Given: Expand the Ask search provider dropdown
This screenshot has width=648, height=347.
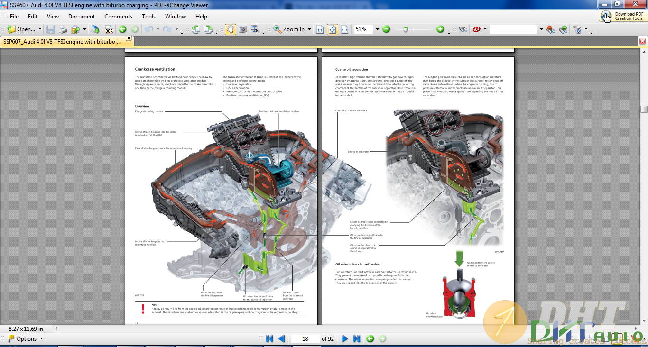Looking at the screenshot, I should click(x=485, y=29).
